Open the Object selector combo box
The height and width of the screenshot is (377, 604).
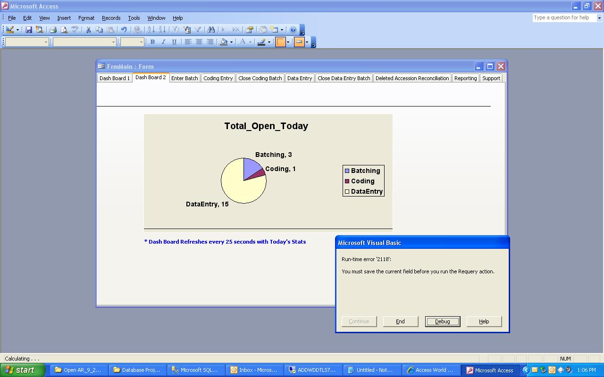[x=27, y=42]
